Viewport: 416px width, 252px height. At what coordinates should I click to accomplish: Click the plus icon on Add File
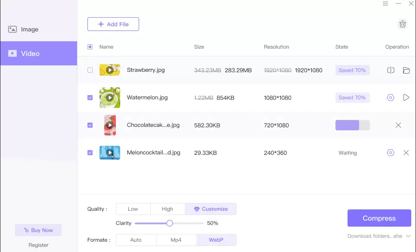(101, 24)
